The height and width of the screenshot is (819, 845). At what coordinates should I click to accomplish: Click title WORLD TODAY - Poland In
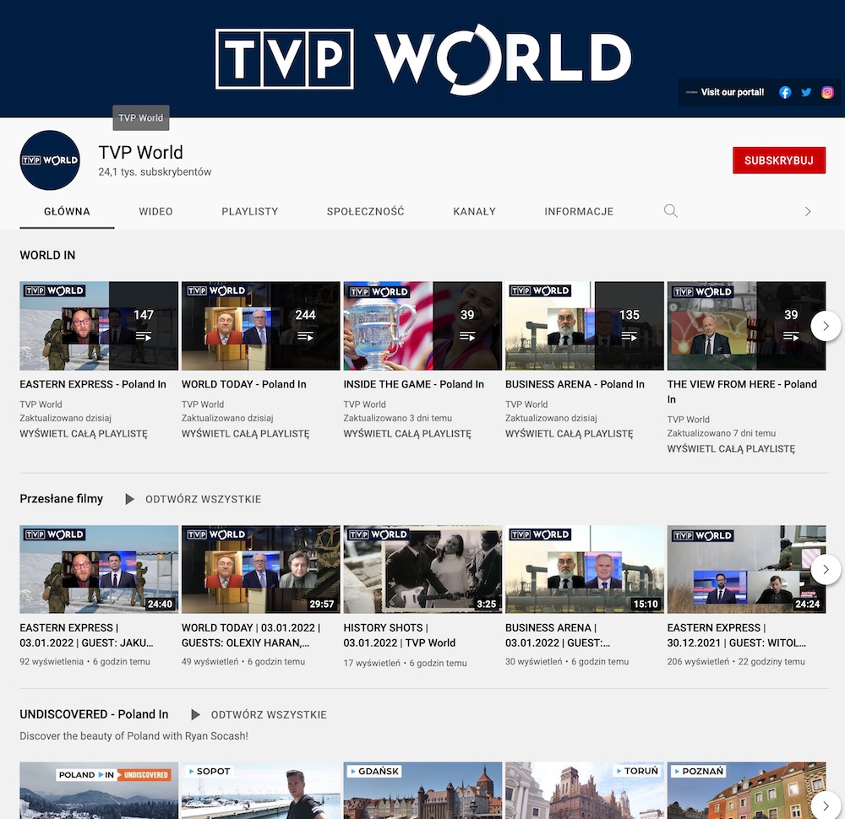pyautogui.click(x=244, y=384)
